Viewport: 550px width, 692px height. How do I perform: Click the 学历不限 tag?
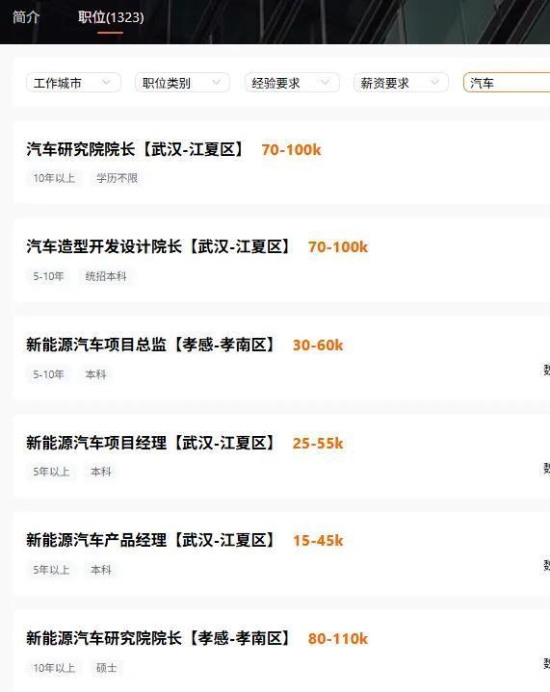click(x=118, y=178)
